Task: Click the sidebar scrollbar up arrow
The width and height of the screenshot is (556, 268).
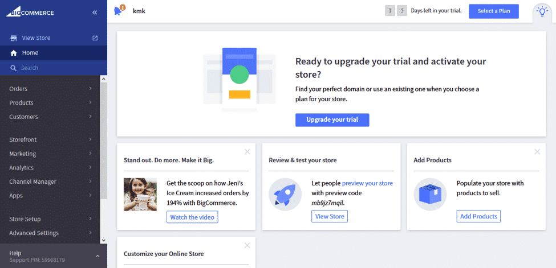Action: 104,79
